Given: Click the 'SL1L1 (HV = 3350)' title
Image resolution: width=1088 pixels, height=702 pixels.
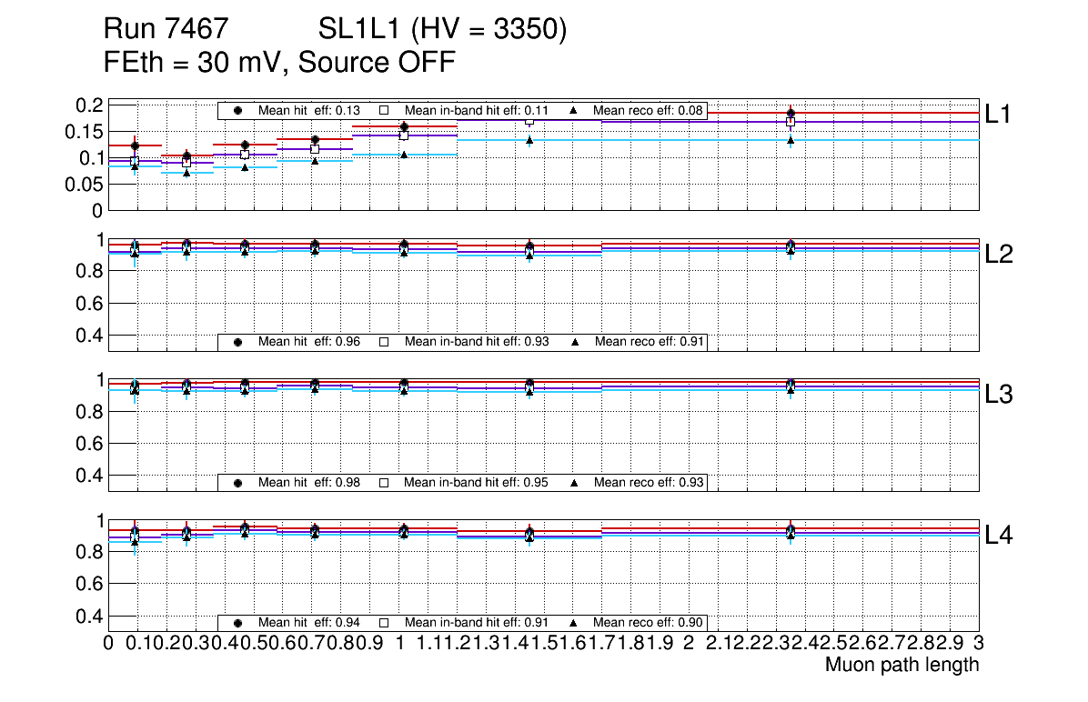Looking at the screenshot, I should click(x=442, y=31).
